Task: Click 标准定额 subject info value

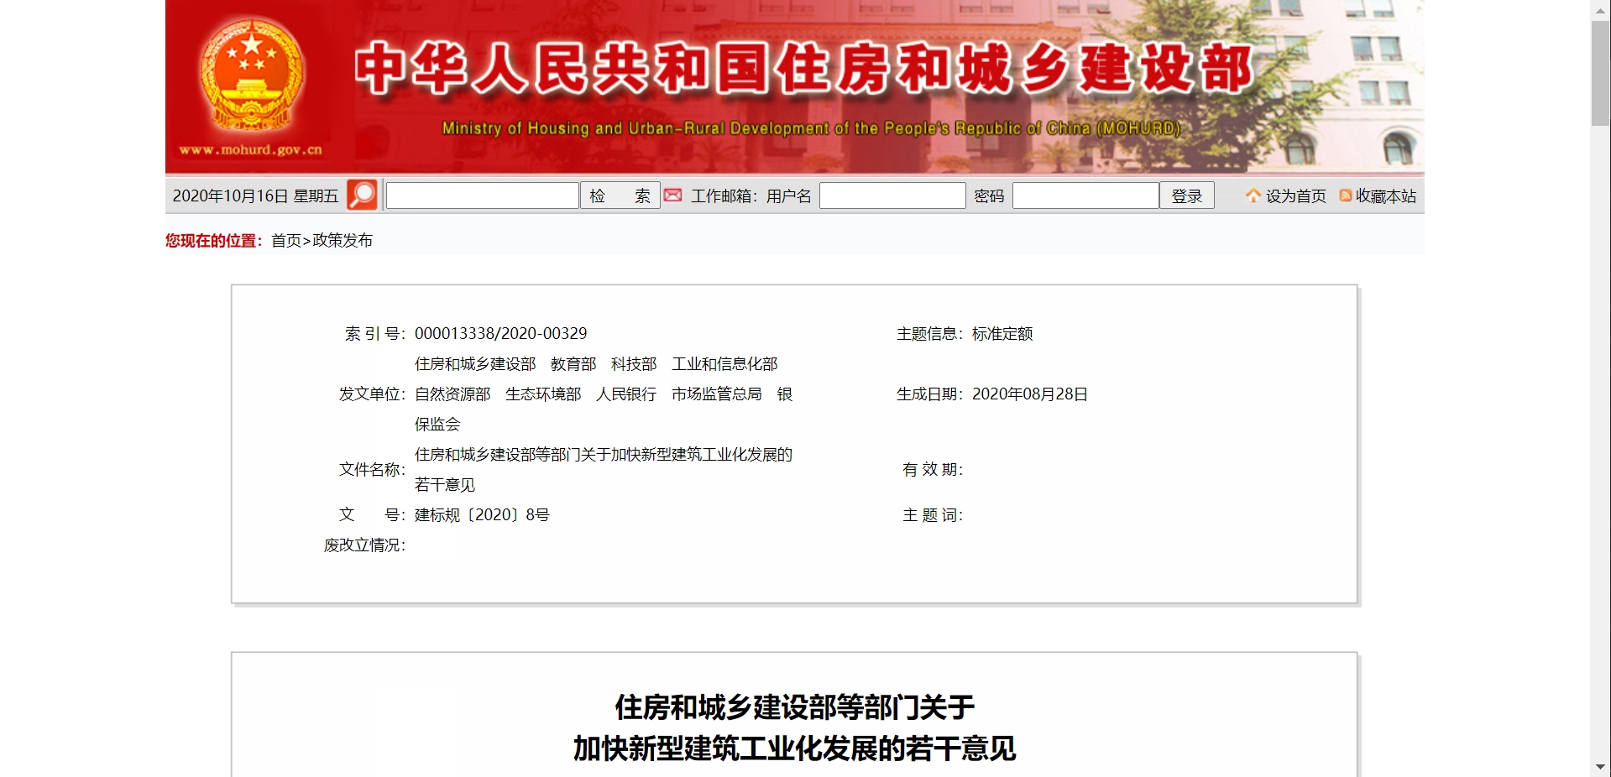Action: click(x=1002, y=334)
